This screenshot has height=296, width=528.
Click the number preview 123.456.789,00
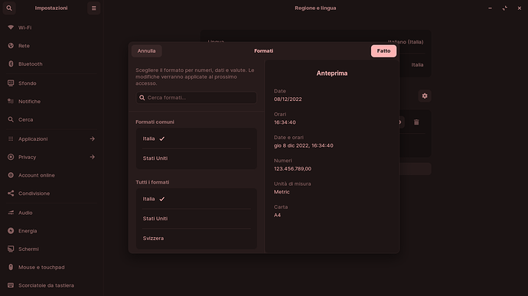point(292,169)
